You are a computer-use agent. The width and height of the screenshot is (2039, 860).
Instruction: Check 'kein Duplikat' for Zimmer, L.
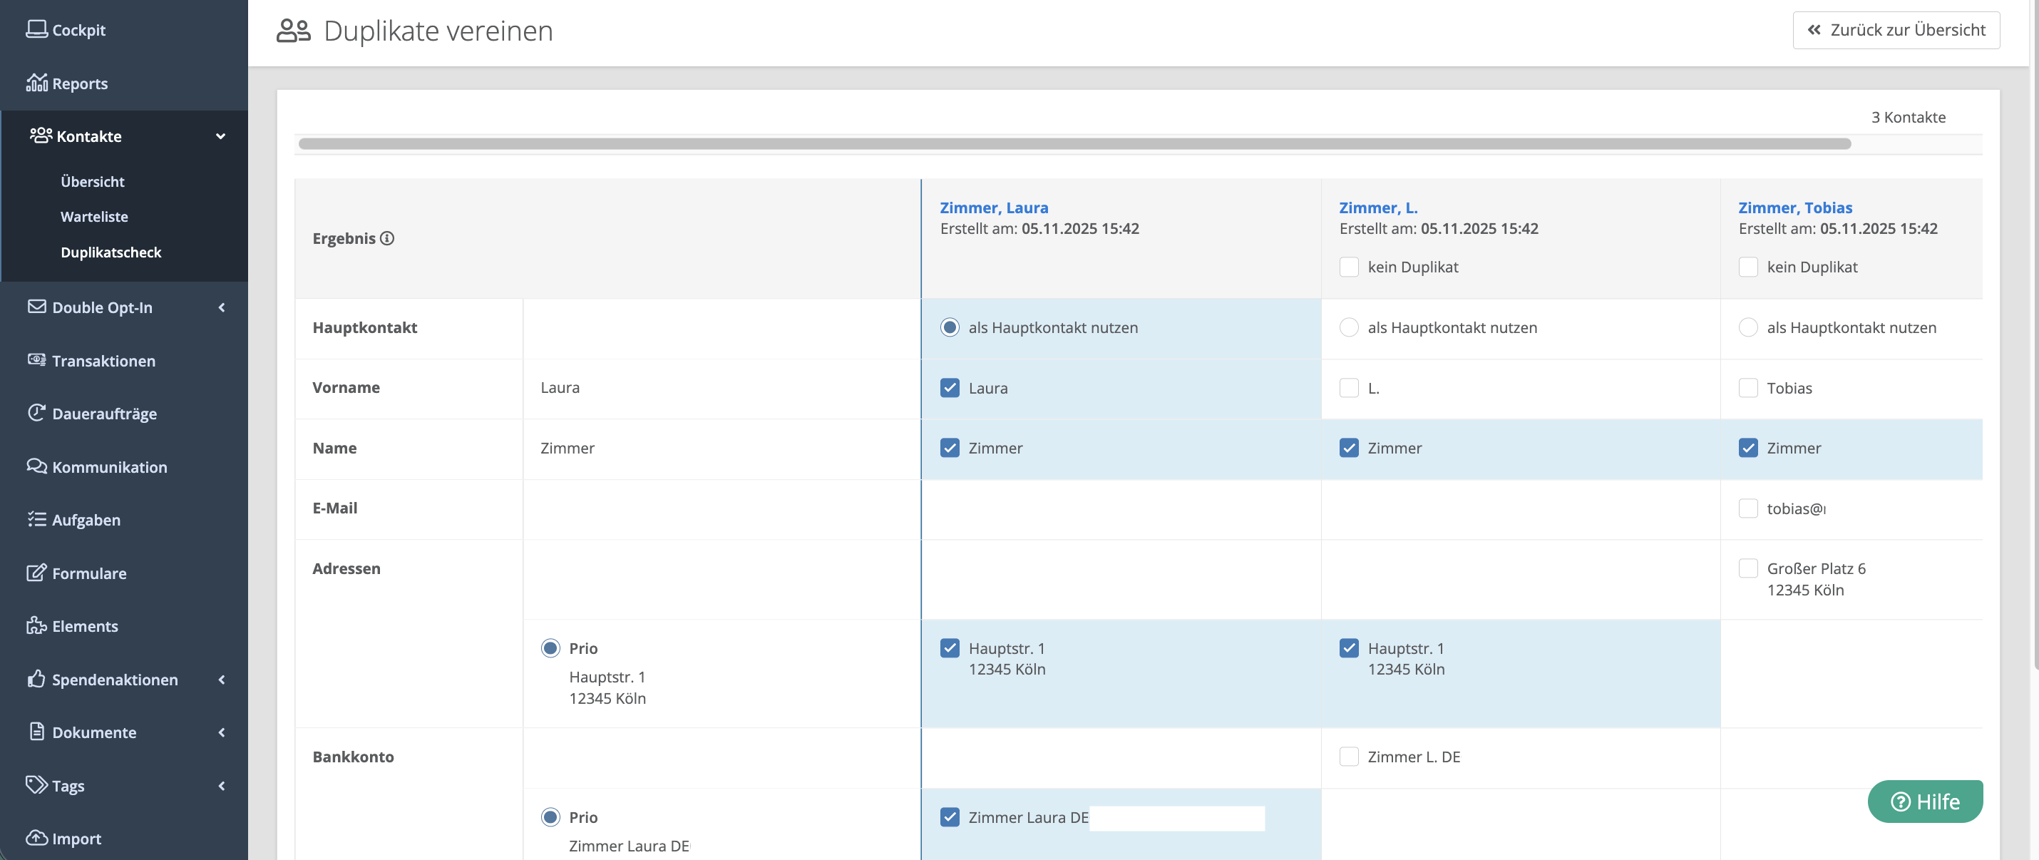click(x=1349, y=267)
